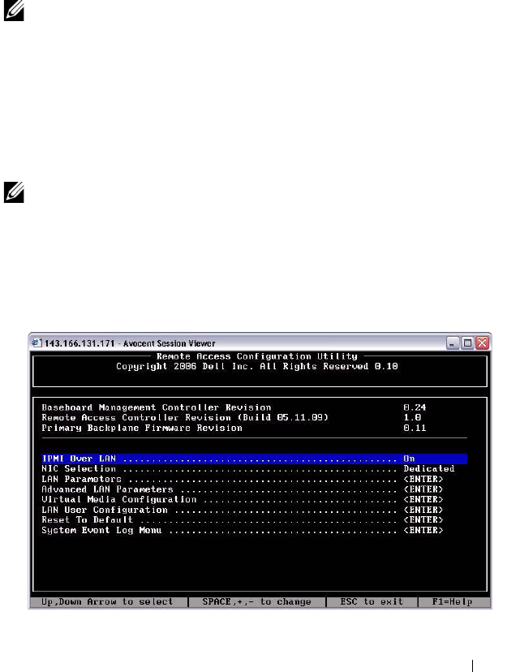Click the 'ESC to exit' status hint
Screen dimensions: 520x672
click(x=372, y=602)
